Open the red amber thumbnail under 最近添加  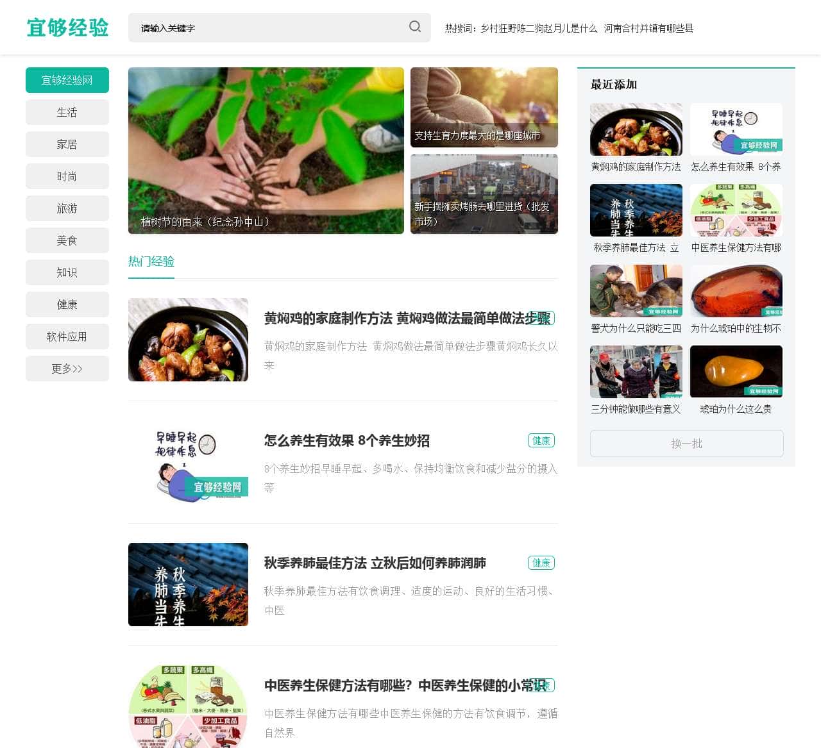pos(736,291)
